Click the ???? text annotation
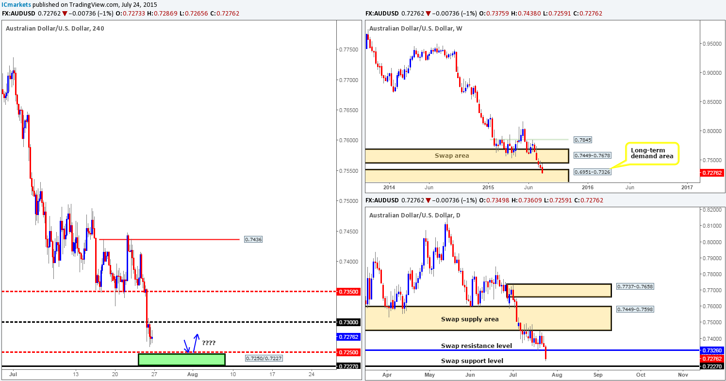Screen dimensions: 726x381 [x=209, y=343]
